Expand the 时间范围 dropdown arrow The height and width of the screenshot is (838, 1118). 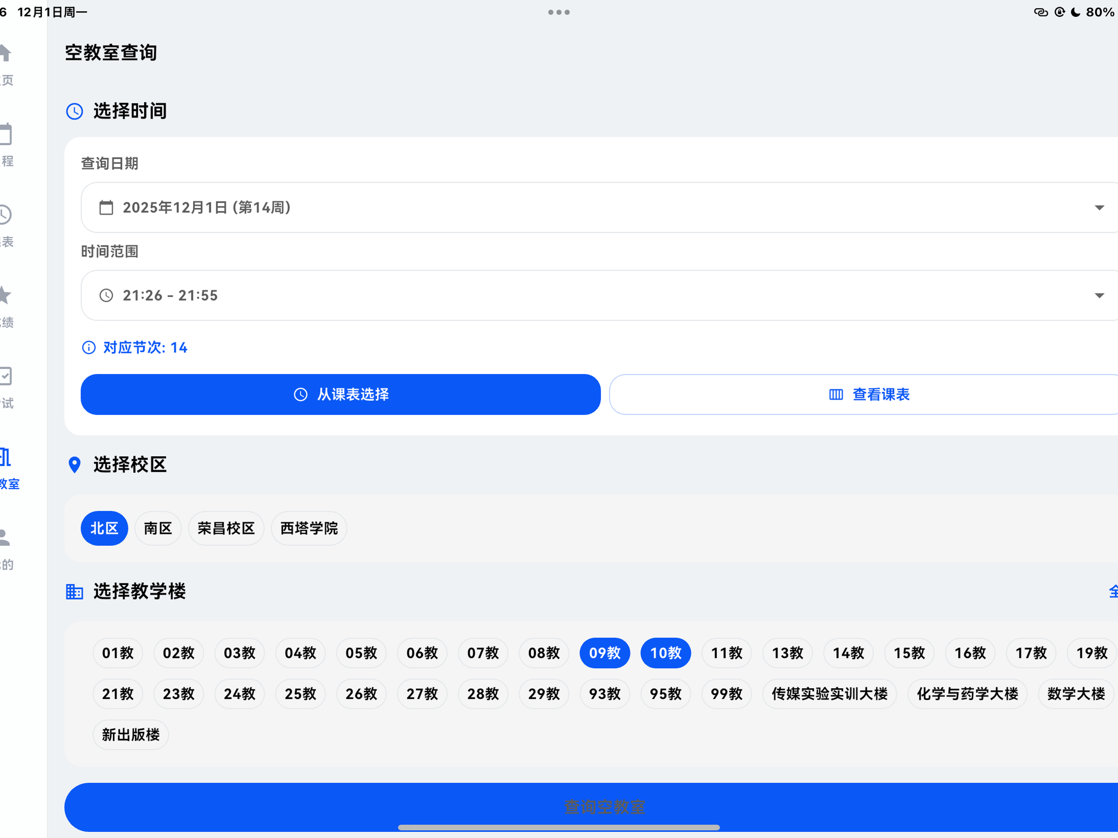[x=1099, y=296]
